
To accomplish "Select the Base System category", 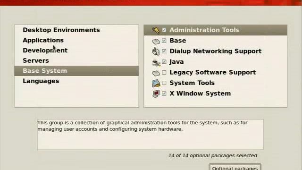I will point(76,71).
